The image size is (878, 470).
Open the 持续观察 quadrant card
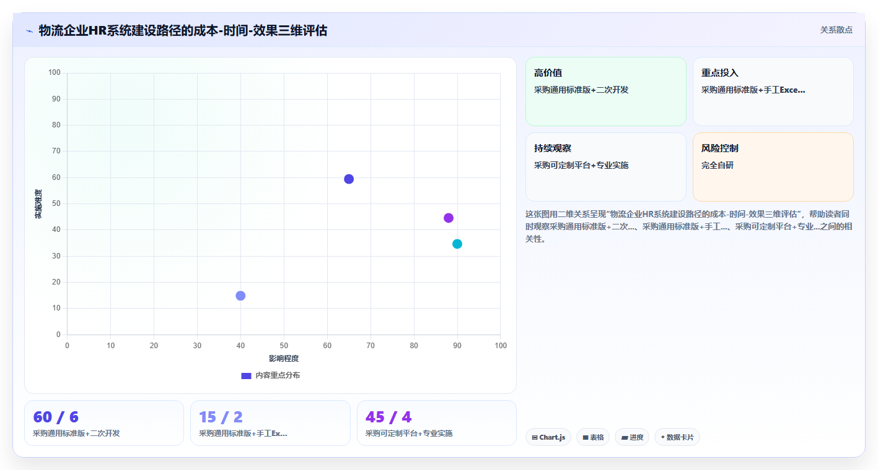[606, 167]
